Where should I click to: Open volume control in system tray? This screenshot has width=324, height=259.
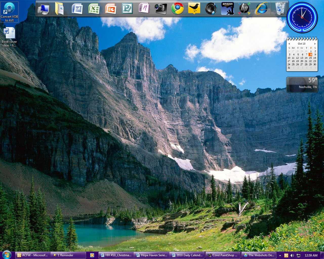292,255
